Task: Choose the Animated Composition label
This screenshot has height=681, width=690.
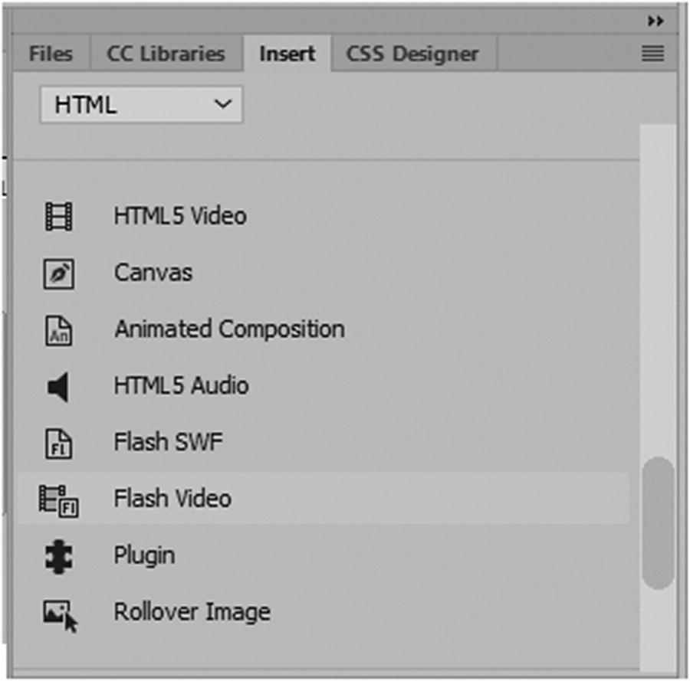Action: (x=229, y=329)
